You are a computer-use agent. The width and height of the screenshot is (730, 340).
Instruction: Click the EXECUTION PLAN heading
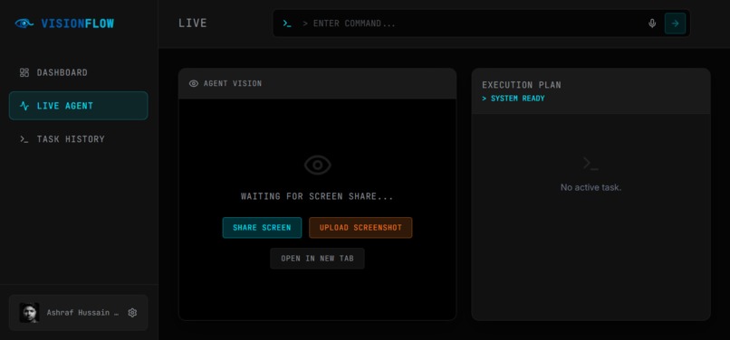coord(522,85)
